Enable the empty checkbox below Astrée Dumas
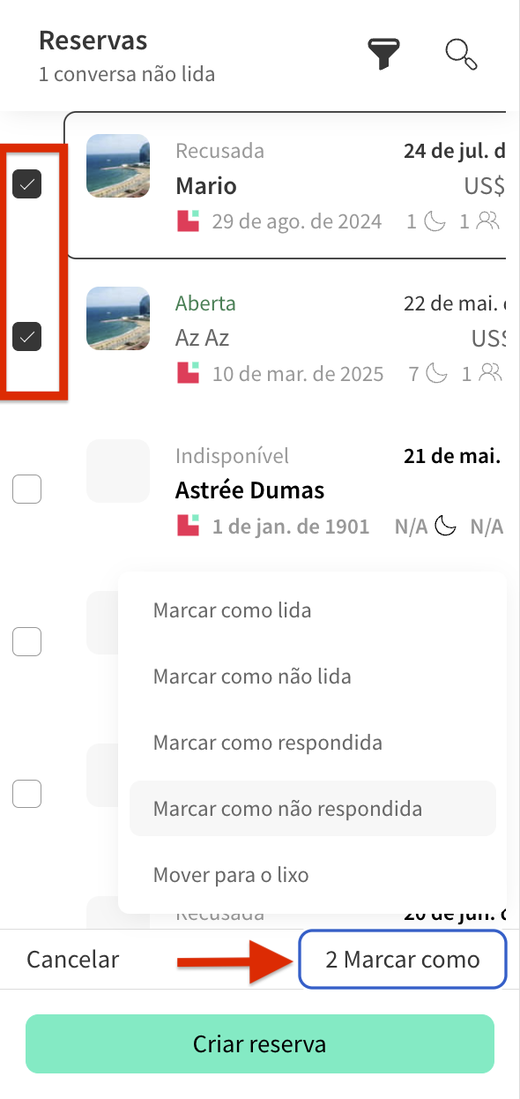The width and height of the screenshot is (520, 1099). point(26,641)
